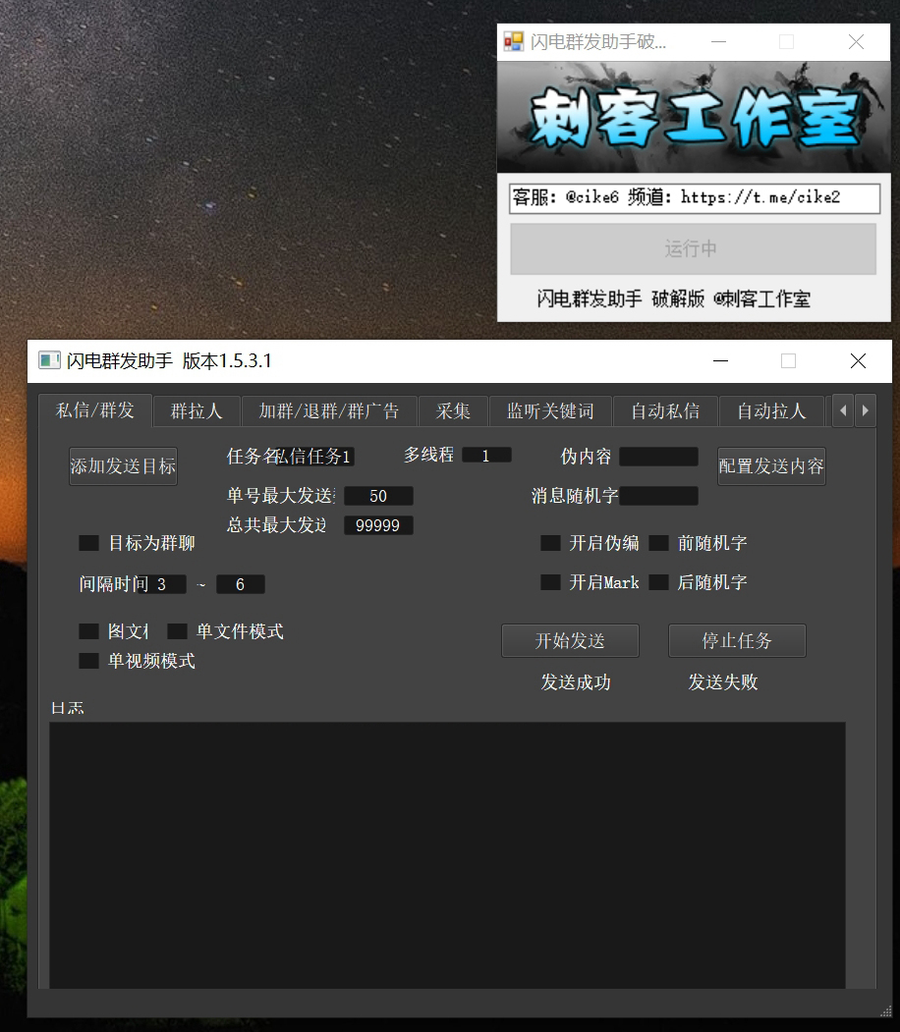This screenshot has height=1032, width=900.
Task: Open the 加群/退群/群广告 tab
Action: [x=330, y=411]
